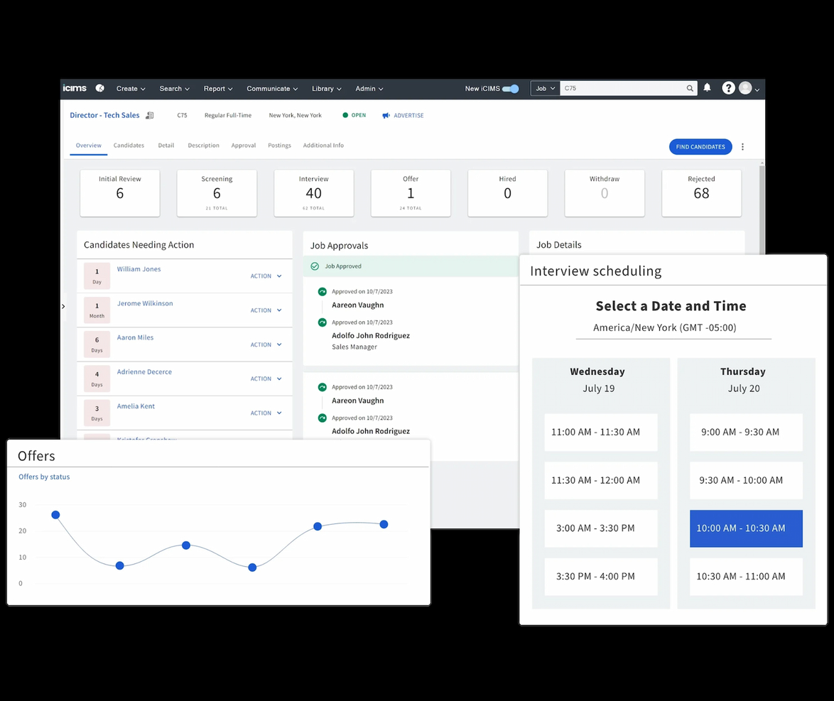Click the green approval checkmark for Aareon Vaughn

click(x=322, y=291)
